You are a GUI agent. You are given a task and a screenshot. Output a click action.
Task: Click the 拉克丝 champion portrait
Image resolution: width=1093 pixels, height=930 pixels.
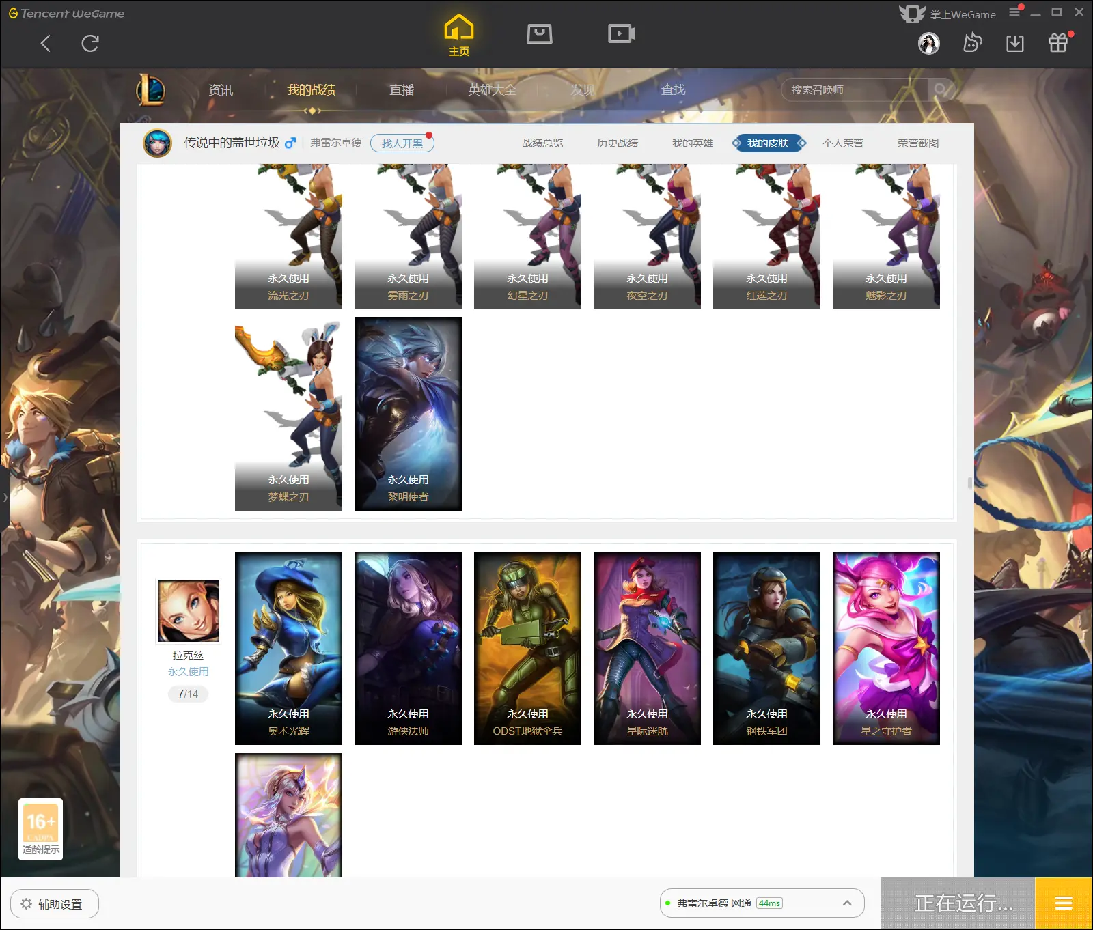point(189,611)
